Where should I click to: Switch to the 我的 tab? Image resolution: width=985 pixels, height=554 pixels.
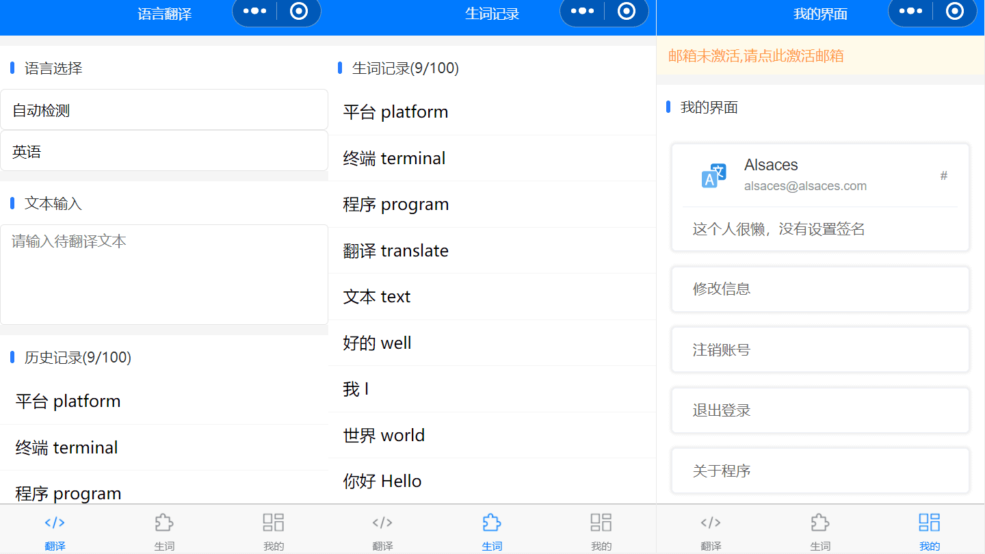pos(273,529)
